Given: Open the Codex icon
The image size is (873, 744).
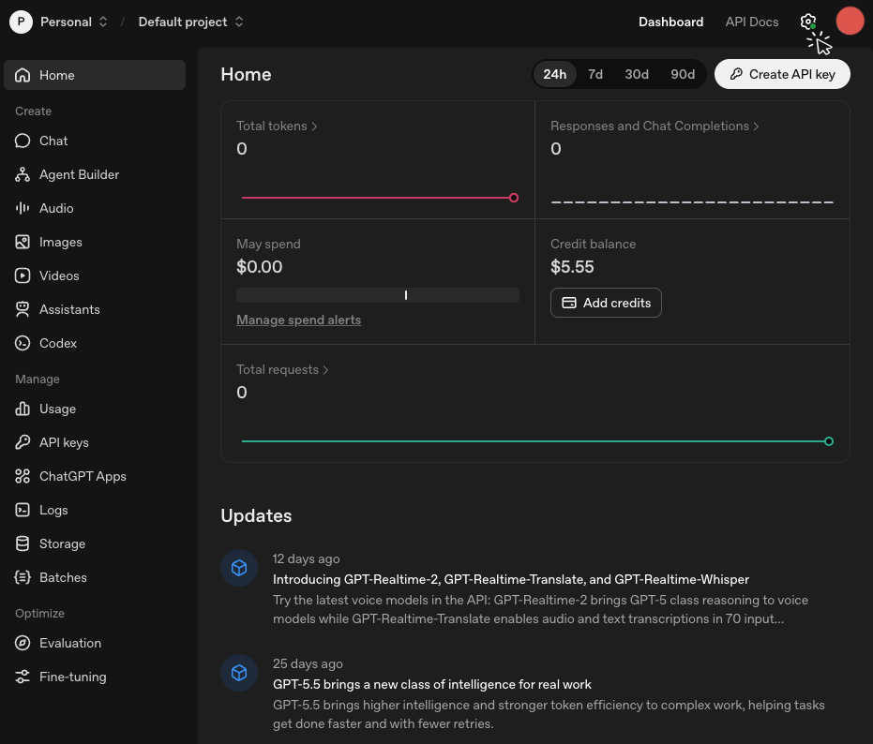Looking at the screenshot, I should coord(23,343).
